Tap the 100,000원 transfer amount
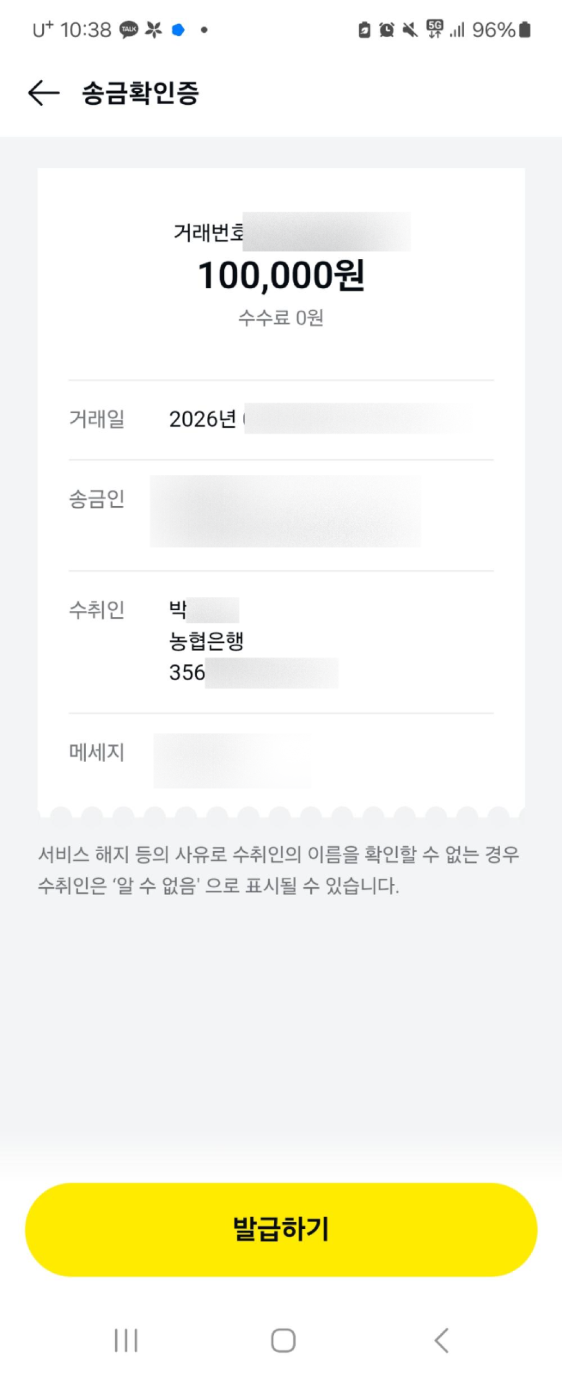Screen dimensions: 562x1377 (x=281, y=275)
